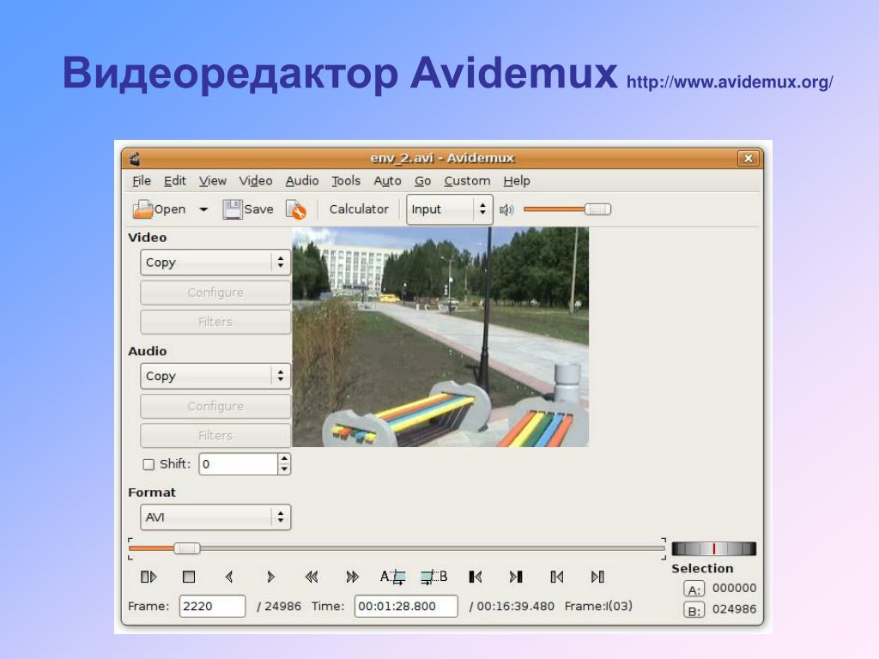Open the File menu
This screenshot has height=659, width=879.
pyautogui.click(x=142, y=181)
